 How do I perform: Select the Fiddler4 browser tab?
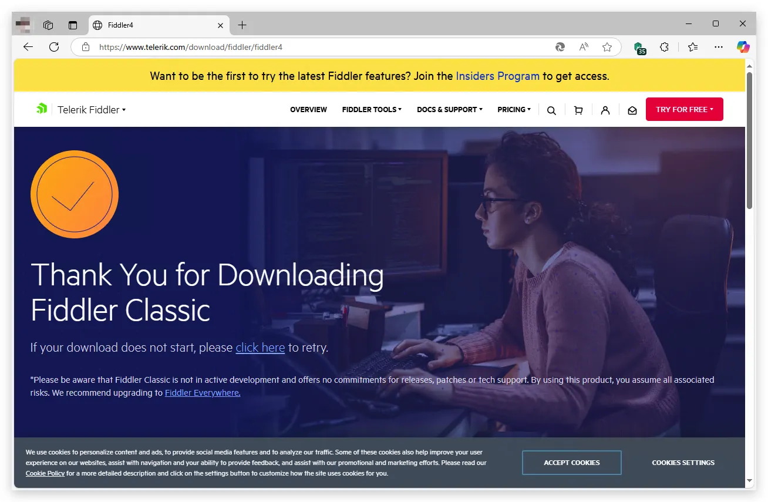click(159, 25)
